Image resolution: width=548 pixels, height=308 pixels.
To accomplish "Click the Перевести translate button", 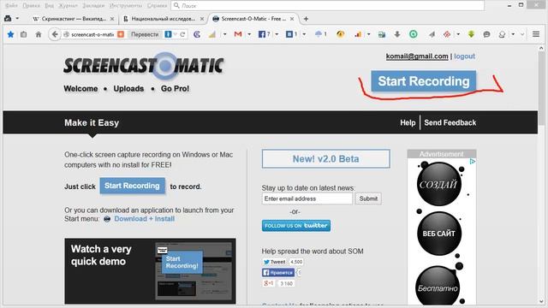I will pos(145,34).
